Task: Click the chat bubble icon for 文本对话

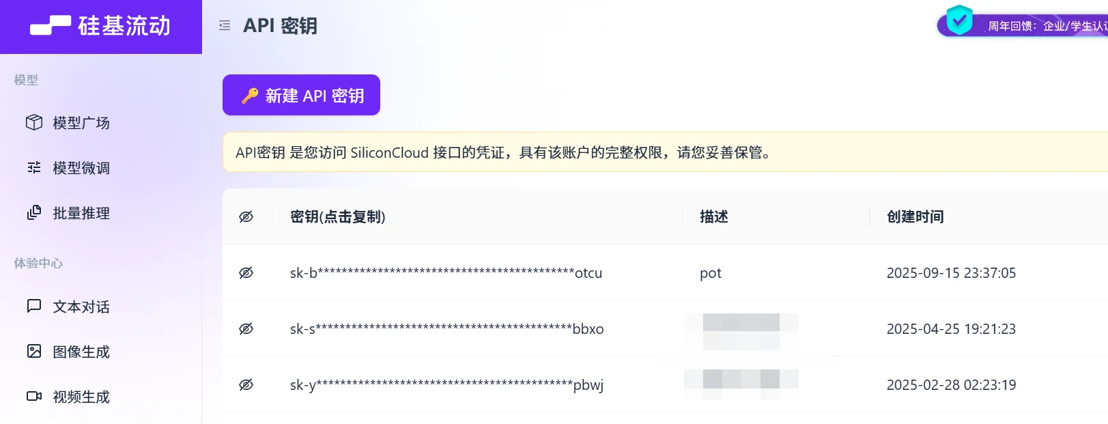Action: pyautogui.click(x=34, y=306)
